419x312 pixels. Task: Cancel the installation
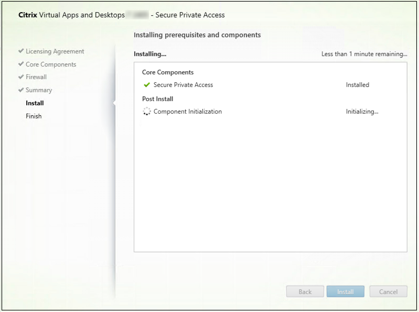(388, 292)
